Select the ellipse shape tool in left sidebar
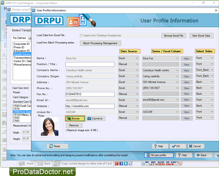This screenshot has width=219, height=176. pyautogui.click(x=4, y=80)
